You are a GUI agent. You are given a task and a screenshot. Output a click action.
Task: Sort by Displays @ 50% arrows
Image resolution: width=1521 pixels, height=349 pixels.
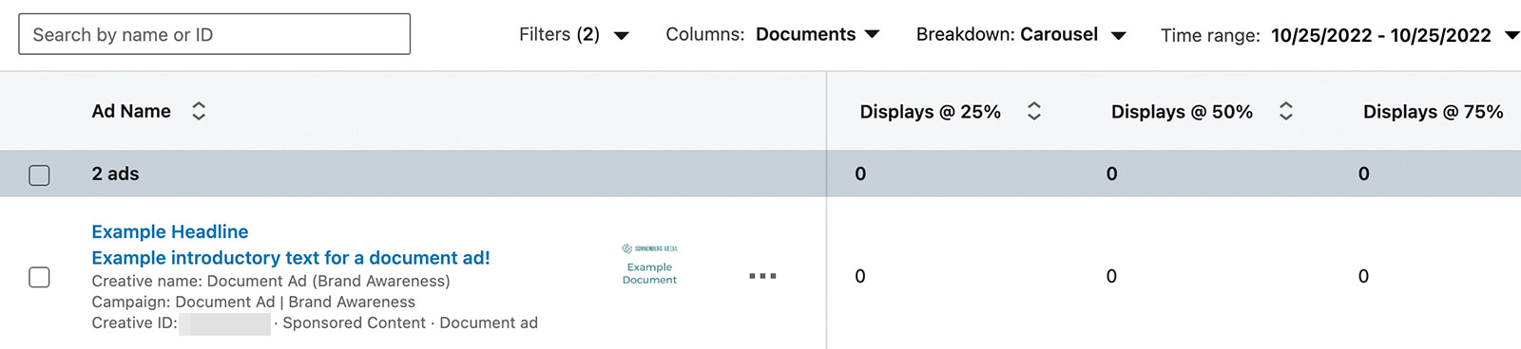click(1286, 111)
